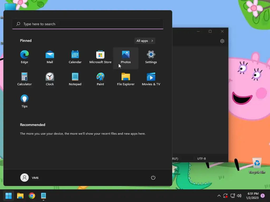
Task: Open the Calculator app
Action: [25, 79]
